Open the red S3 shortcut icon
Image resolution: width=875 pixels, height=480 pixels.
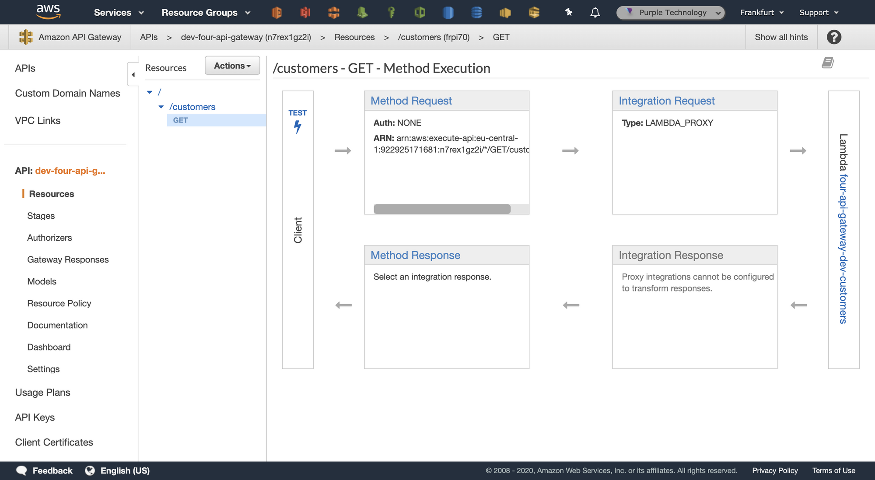[305, 12]
